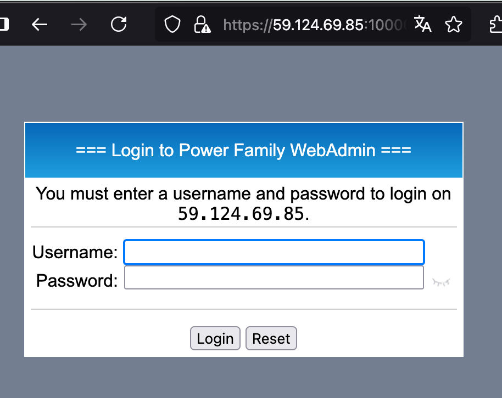Open the tracking protection shield panel

click(x=172, y=24)
